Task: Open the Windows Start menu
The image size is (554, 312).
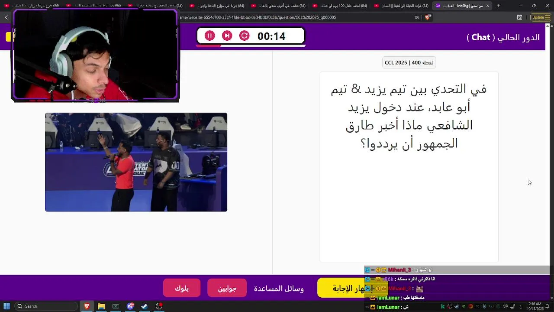Action: point(7,306)
